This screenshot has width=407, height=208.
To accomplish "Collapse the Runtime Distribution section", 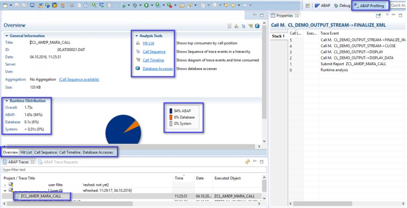I will point(7,101).
